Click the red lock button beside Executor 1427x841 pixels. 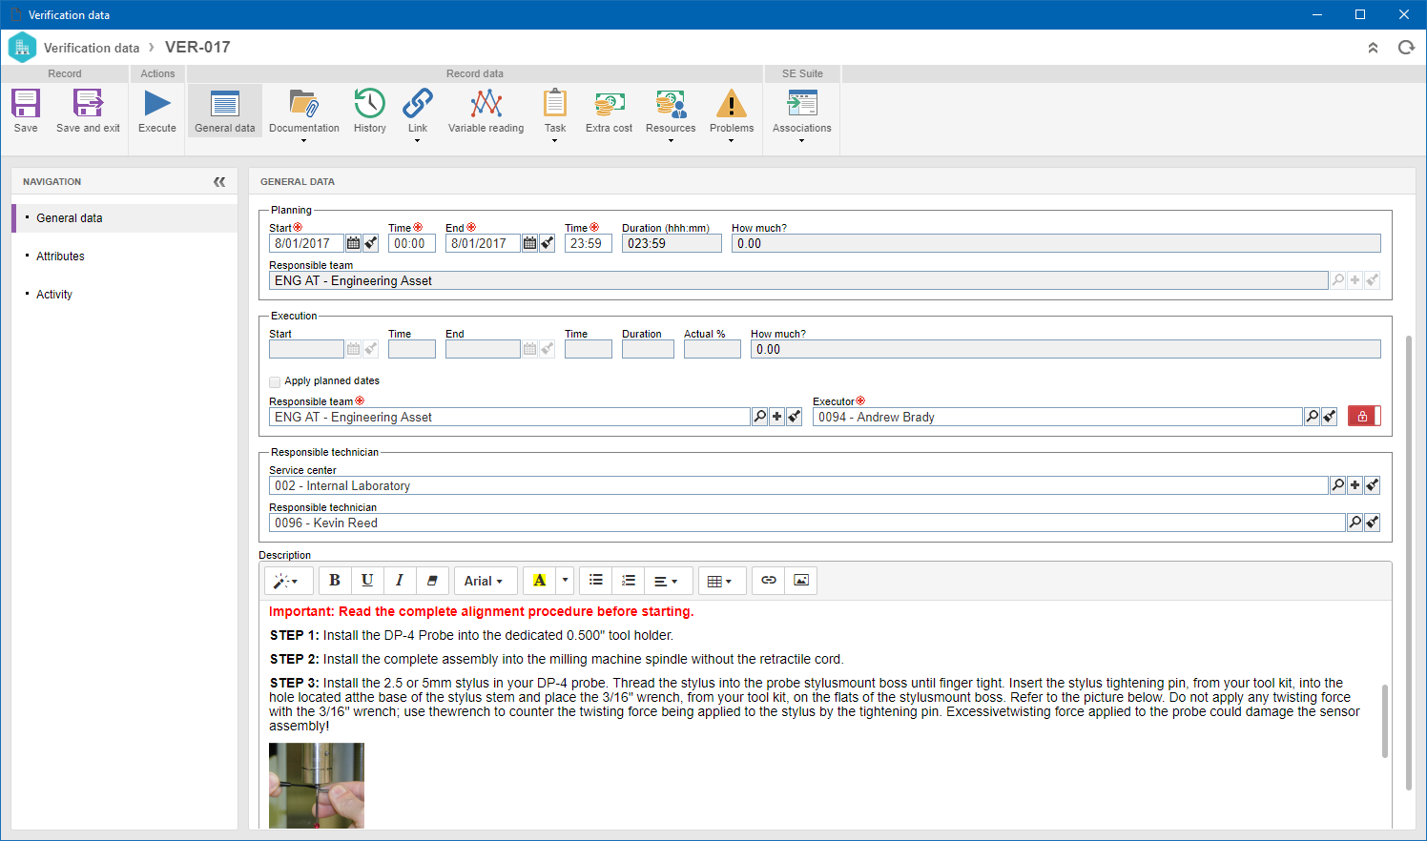[1363, 417]
